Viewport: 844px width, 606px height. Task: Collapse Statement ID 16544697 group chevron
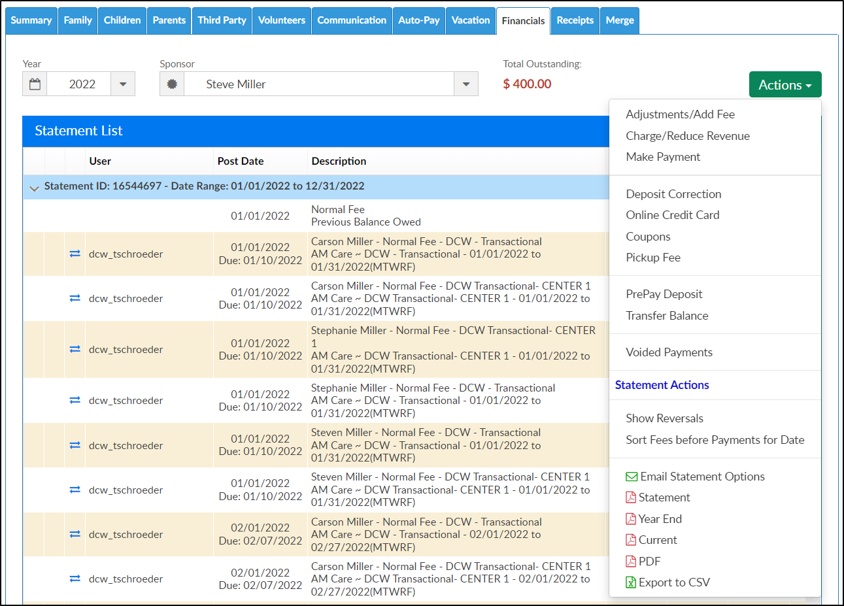pyautogui.click(x=34, y=188)
